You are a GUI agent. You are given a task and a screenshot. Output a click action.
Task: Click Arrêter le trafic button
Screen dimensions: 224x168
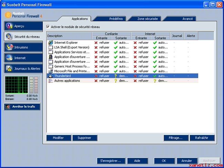point(22,107)
